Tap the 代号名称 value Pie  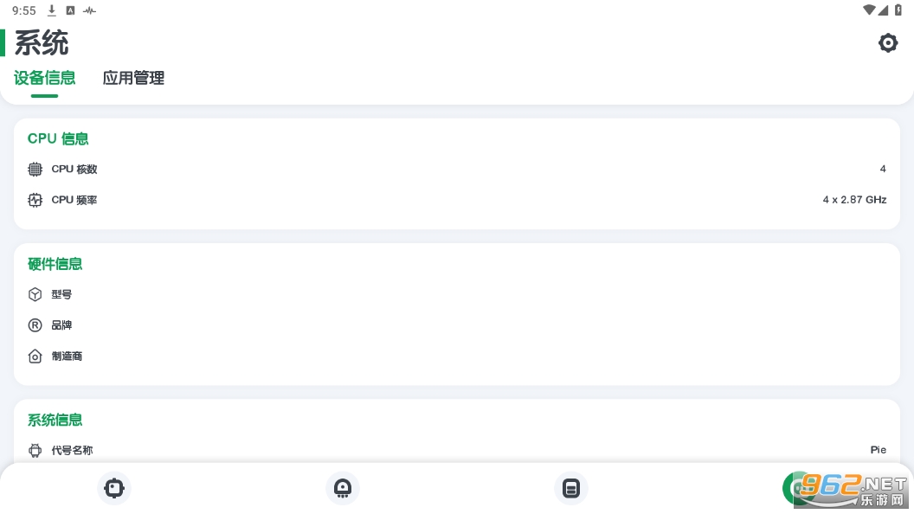878,450
